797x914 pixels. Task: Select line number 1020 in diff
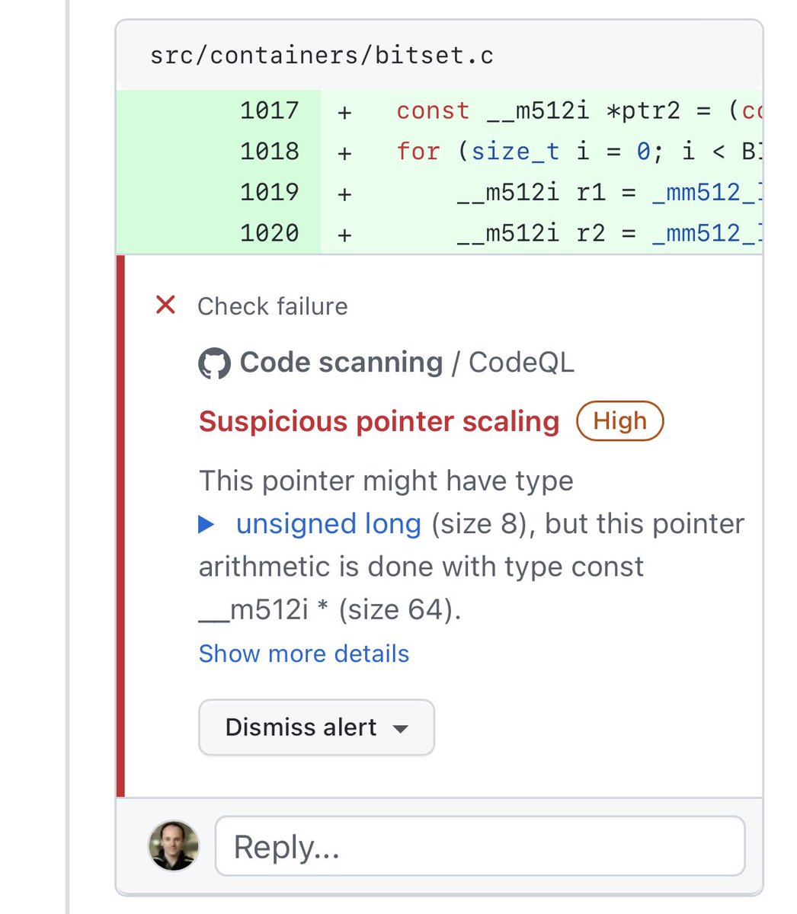click(x=270, y=232)
